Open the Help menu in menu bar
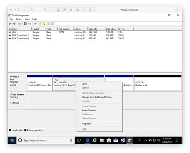 click(34, 19)
